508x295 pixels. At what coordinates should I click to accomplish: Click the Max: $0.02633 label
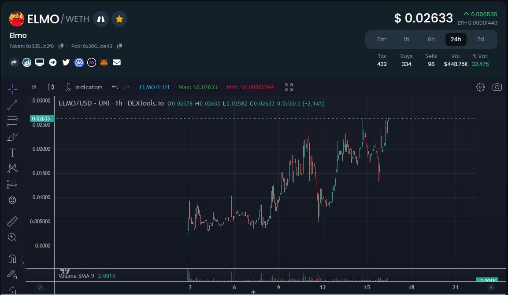[x=198, y=87]
